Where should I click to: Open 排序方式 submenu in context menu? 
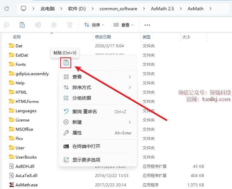pos(98,87)
